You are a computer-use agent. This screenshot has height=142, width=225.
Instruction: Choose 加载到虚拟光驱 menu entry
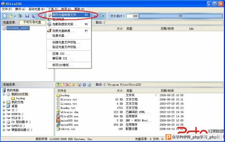click(x=69, y=24)
